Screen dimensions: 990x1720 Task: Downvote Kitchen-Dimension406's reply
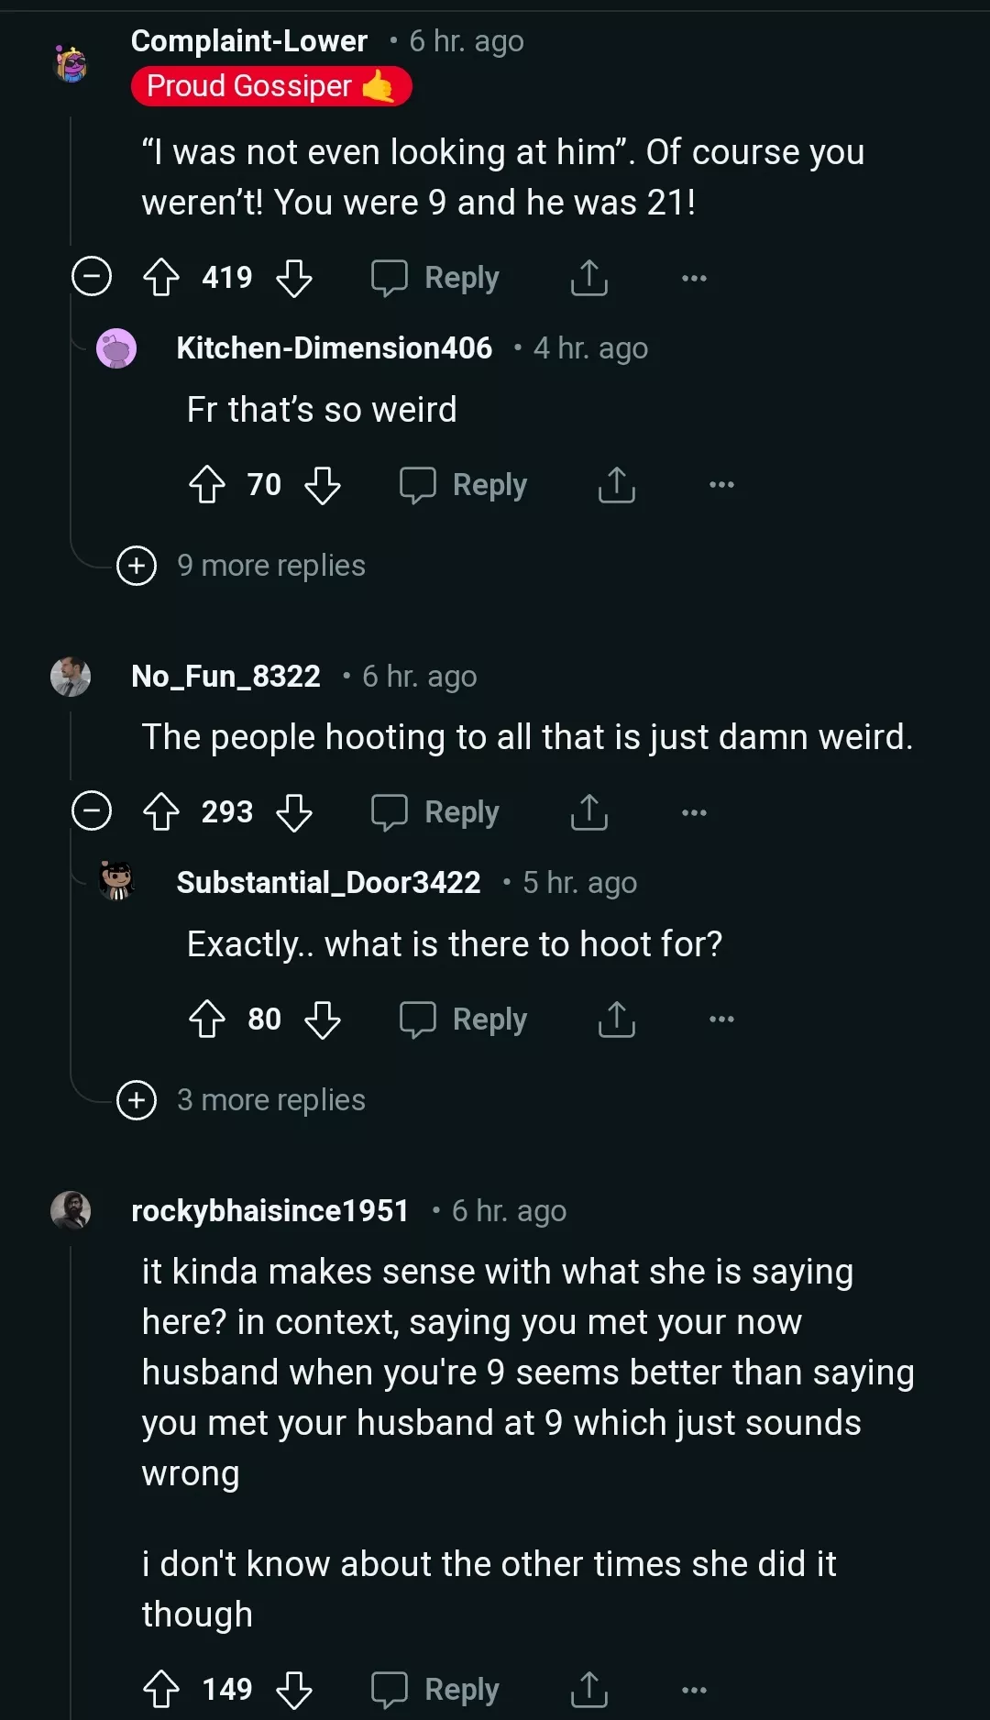pyautogui.click(x=323, y=485)
